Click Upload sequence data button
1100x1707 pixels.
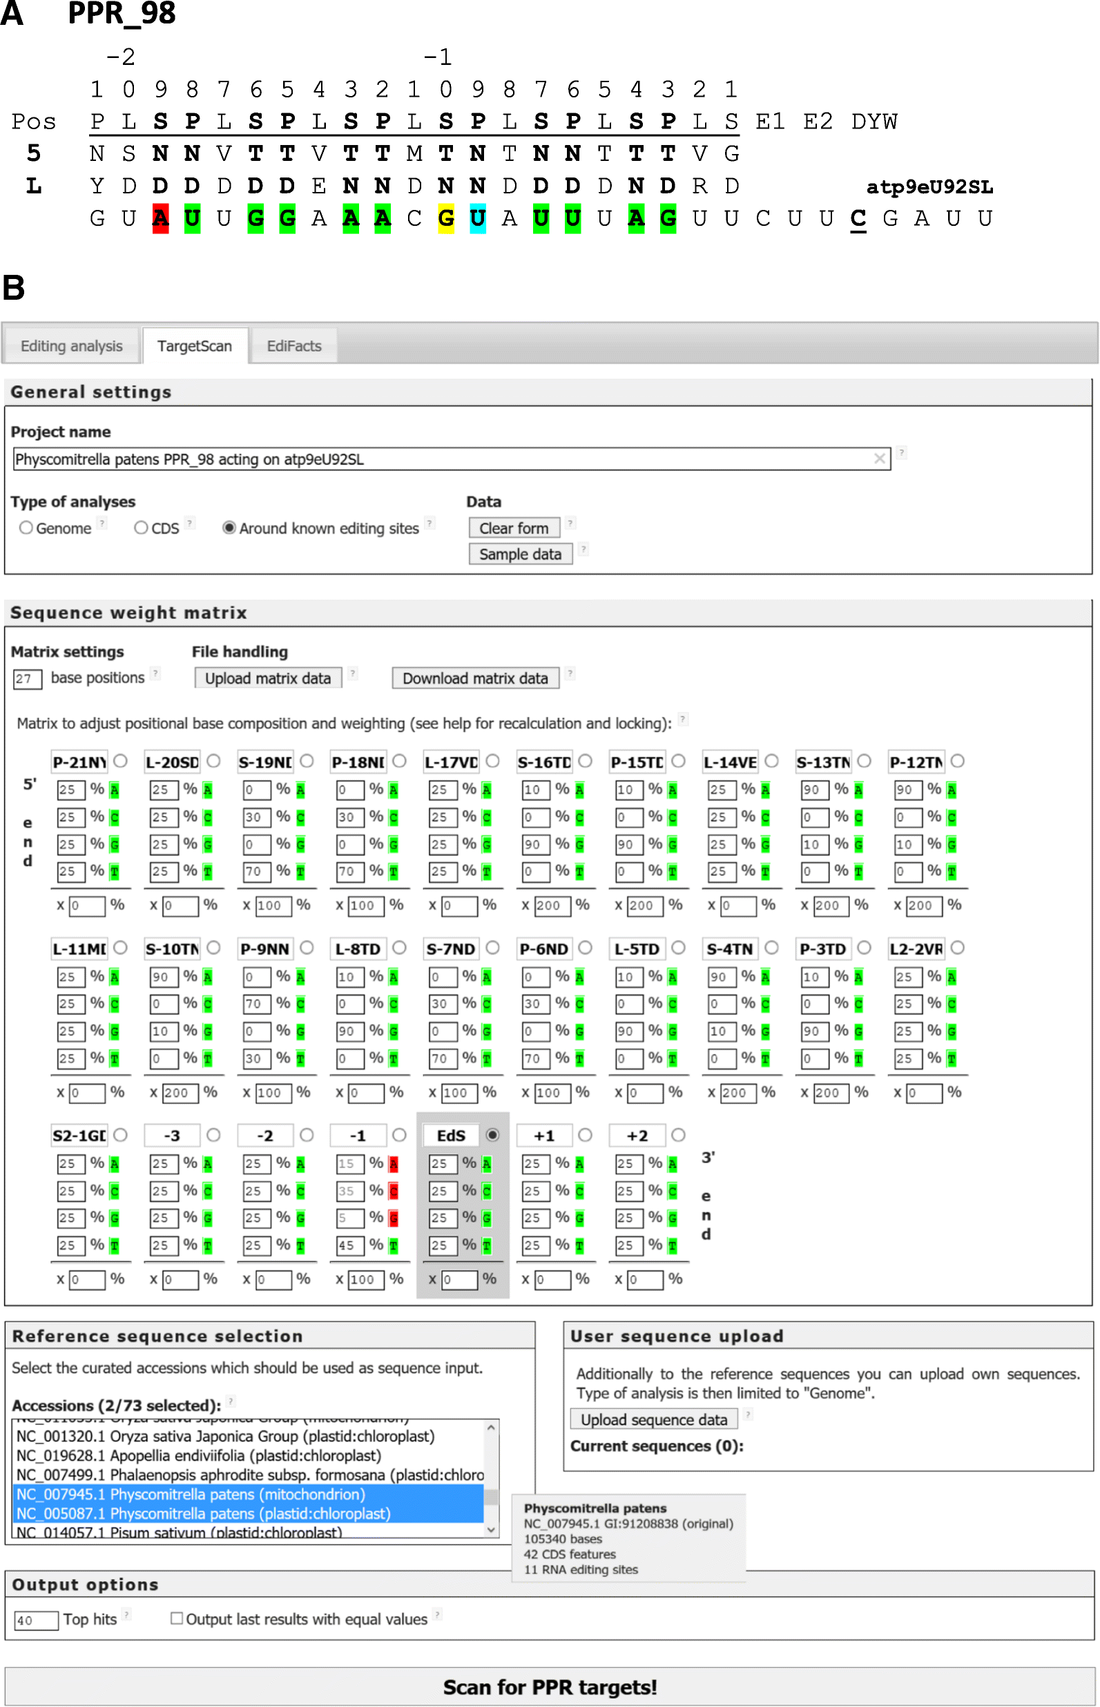pos(653,1420)
